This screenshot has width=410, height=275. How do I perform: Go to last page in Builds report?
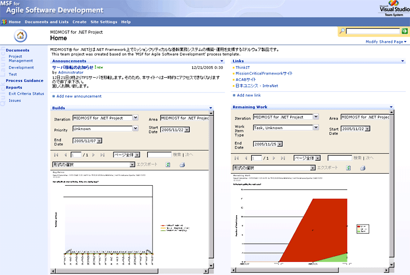[102, 155]
